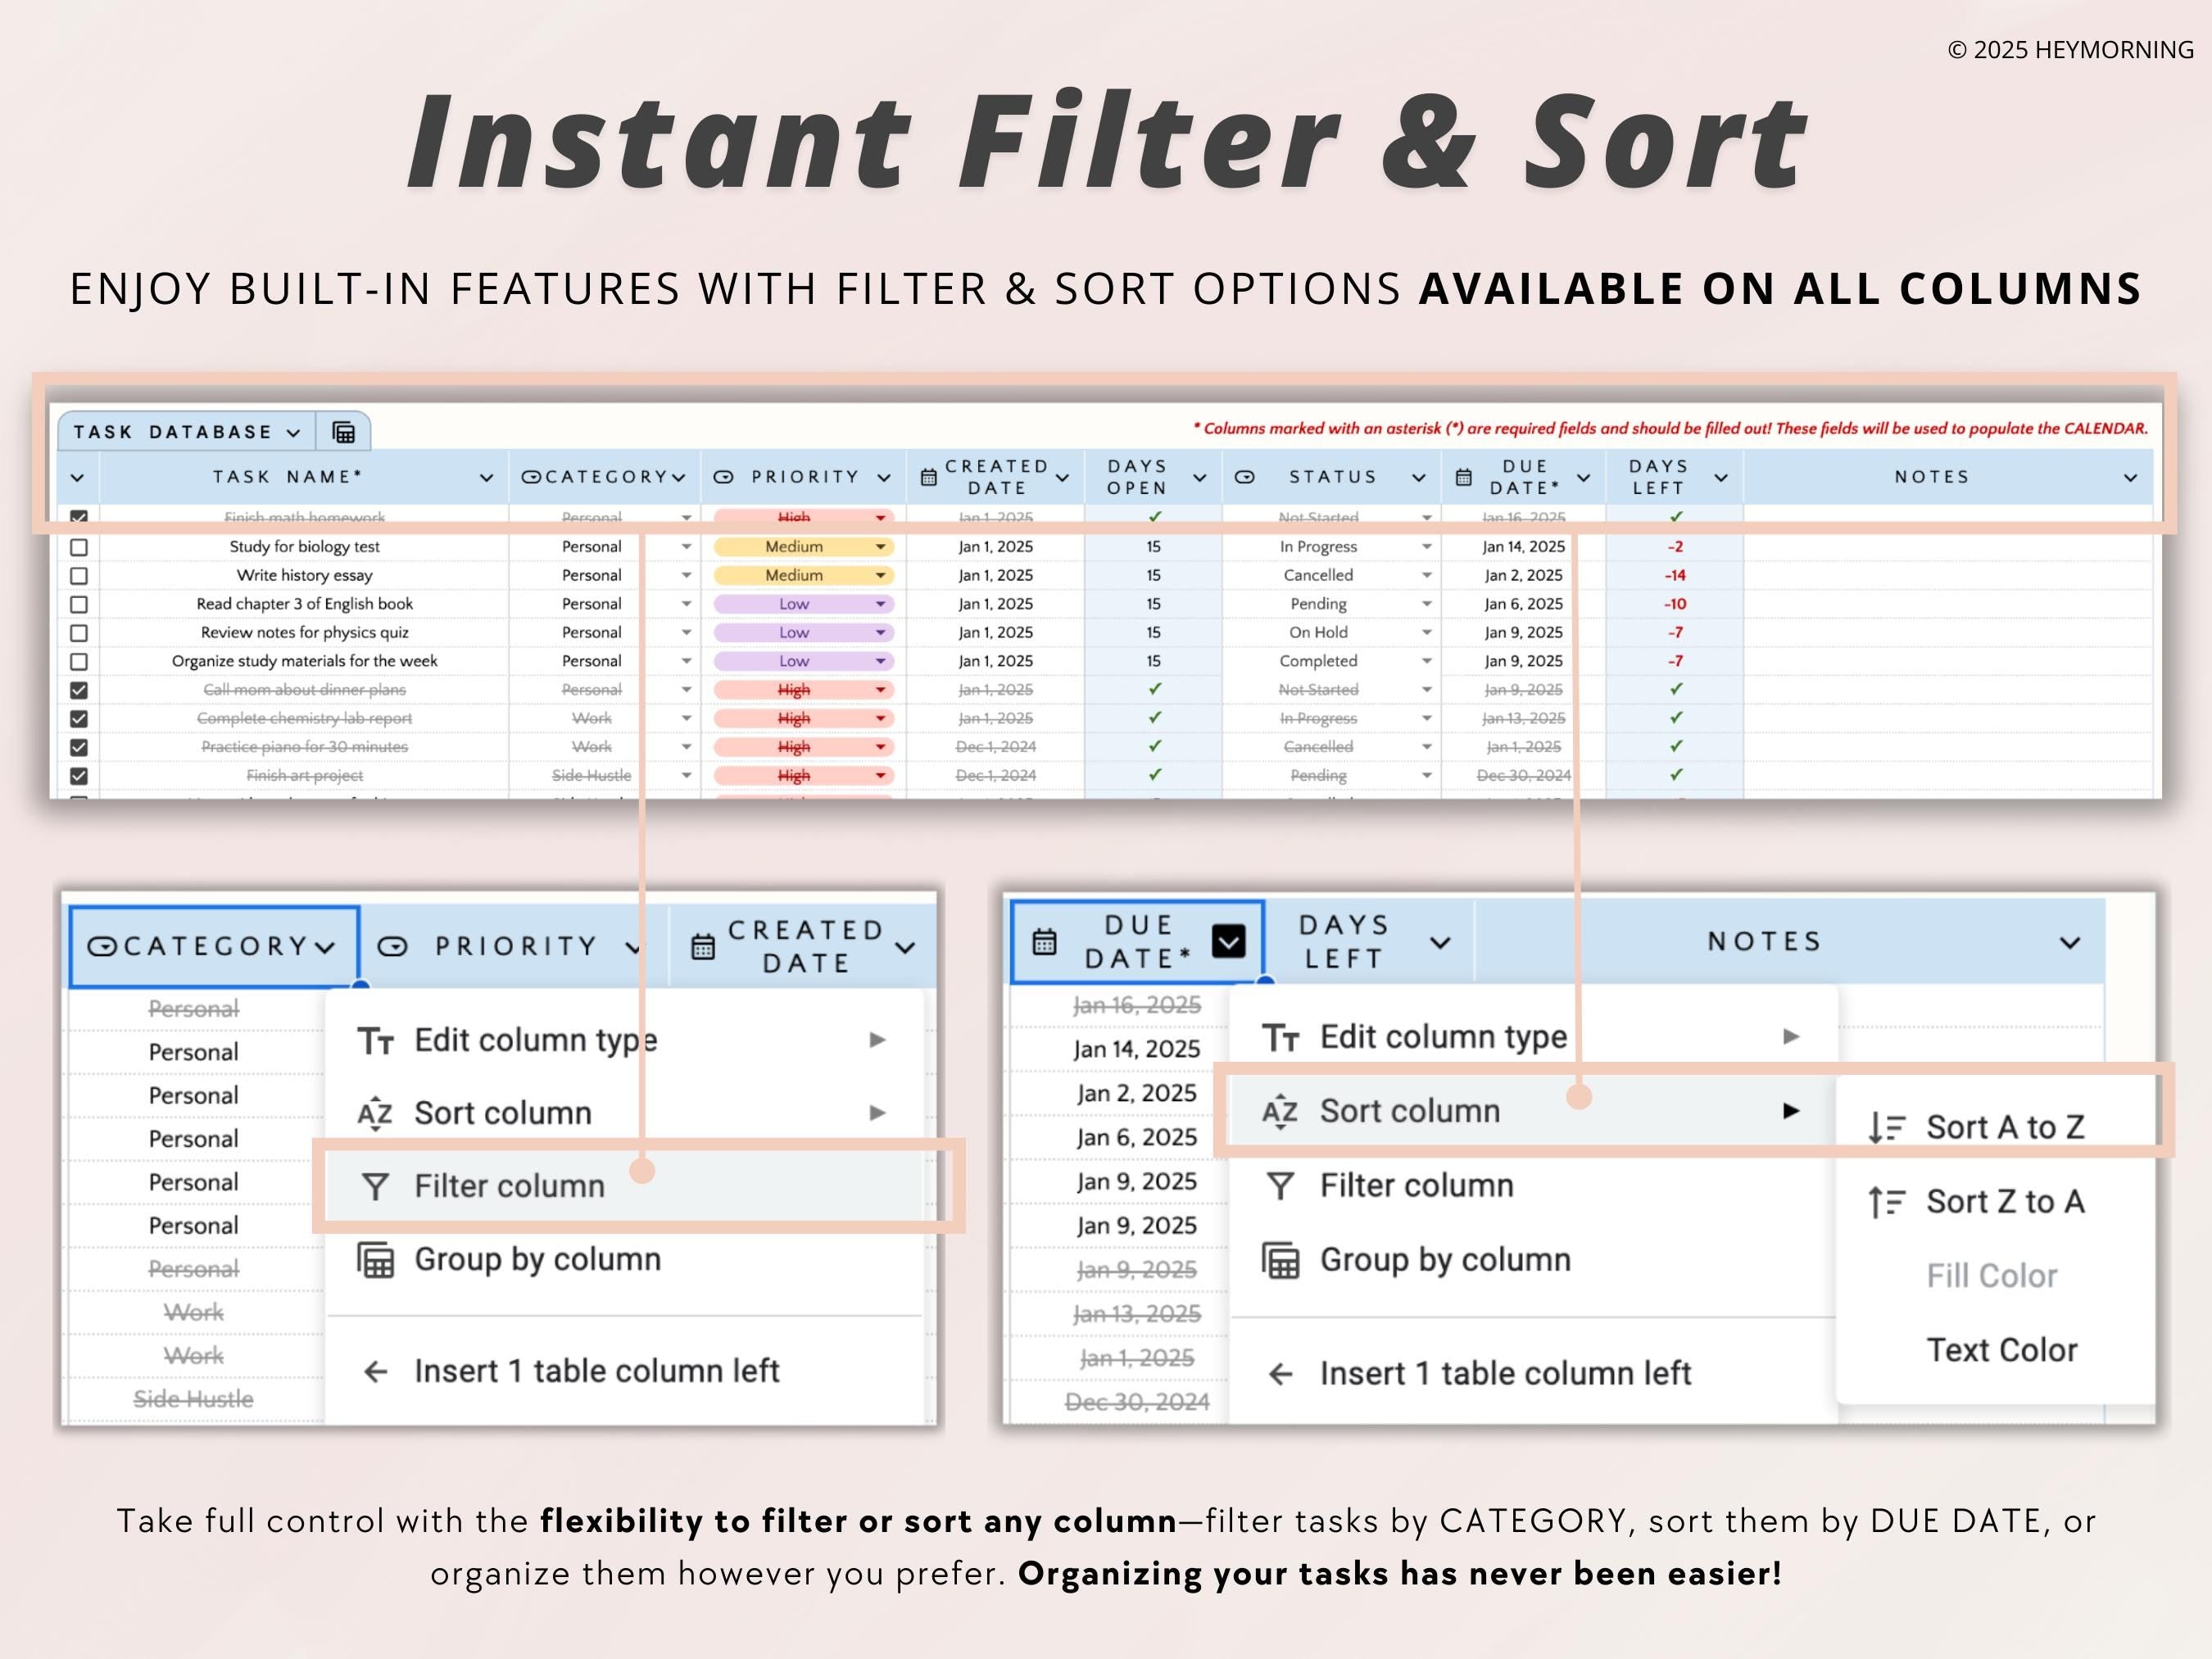The height and width of the screenshot is (1659, 2212).
Task: Uncheck Call mom about dinner plans checkbox
Action: [79, 690]
